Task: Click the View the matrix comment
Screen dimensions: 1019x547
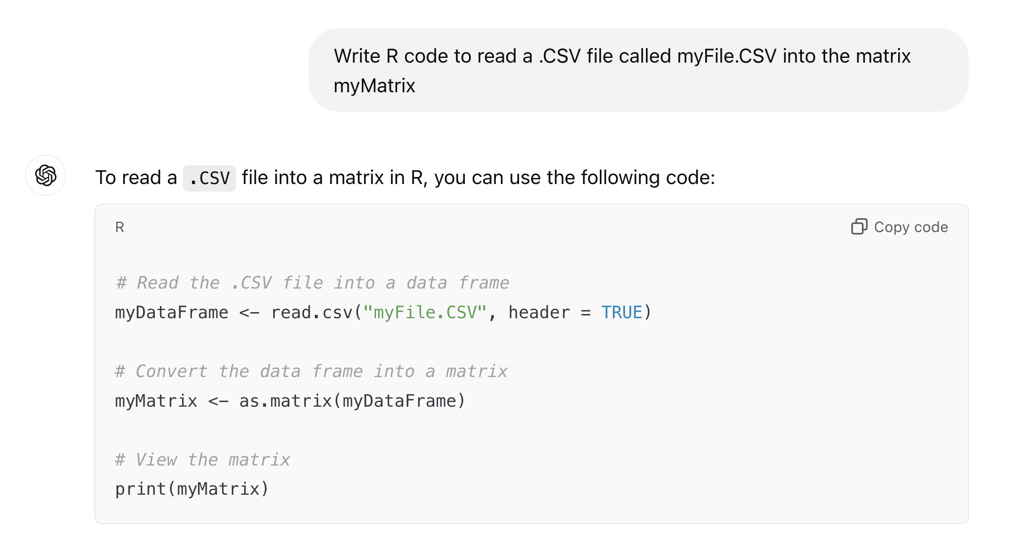Action: pos(202,459)
